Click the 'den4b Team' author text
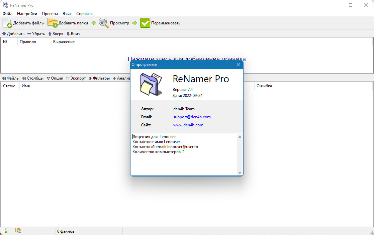The image size is (374, 235). tap(184, 109)
